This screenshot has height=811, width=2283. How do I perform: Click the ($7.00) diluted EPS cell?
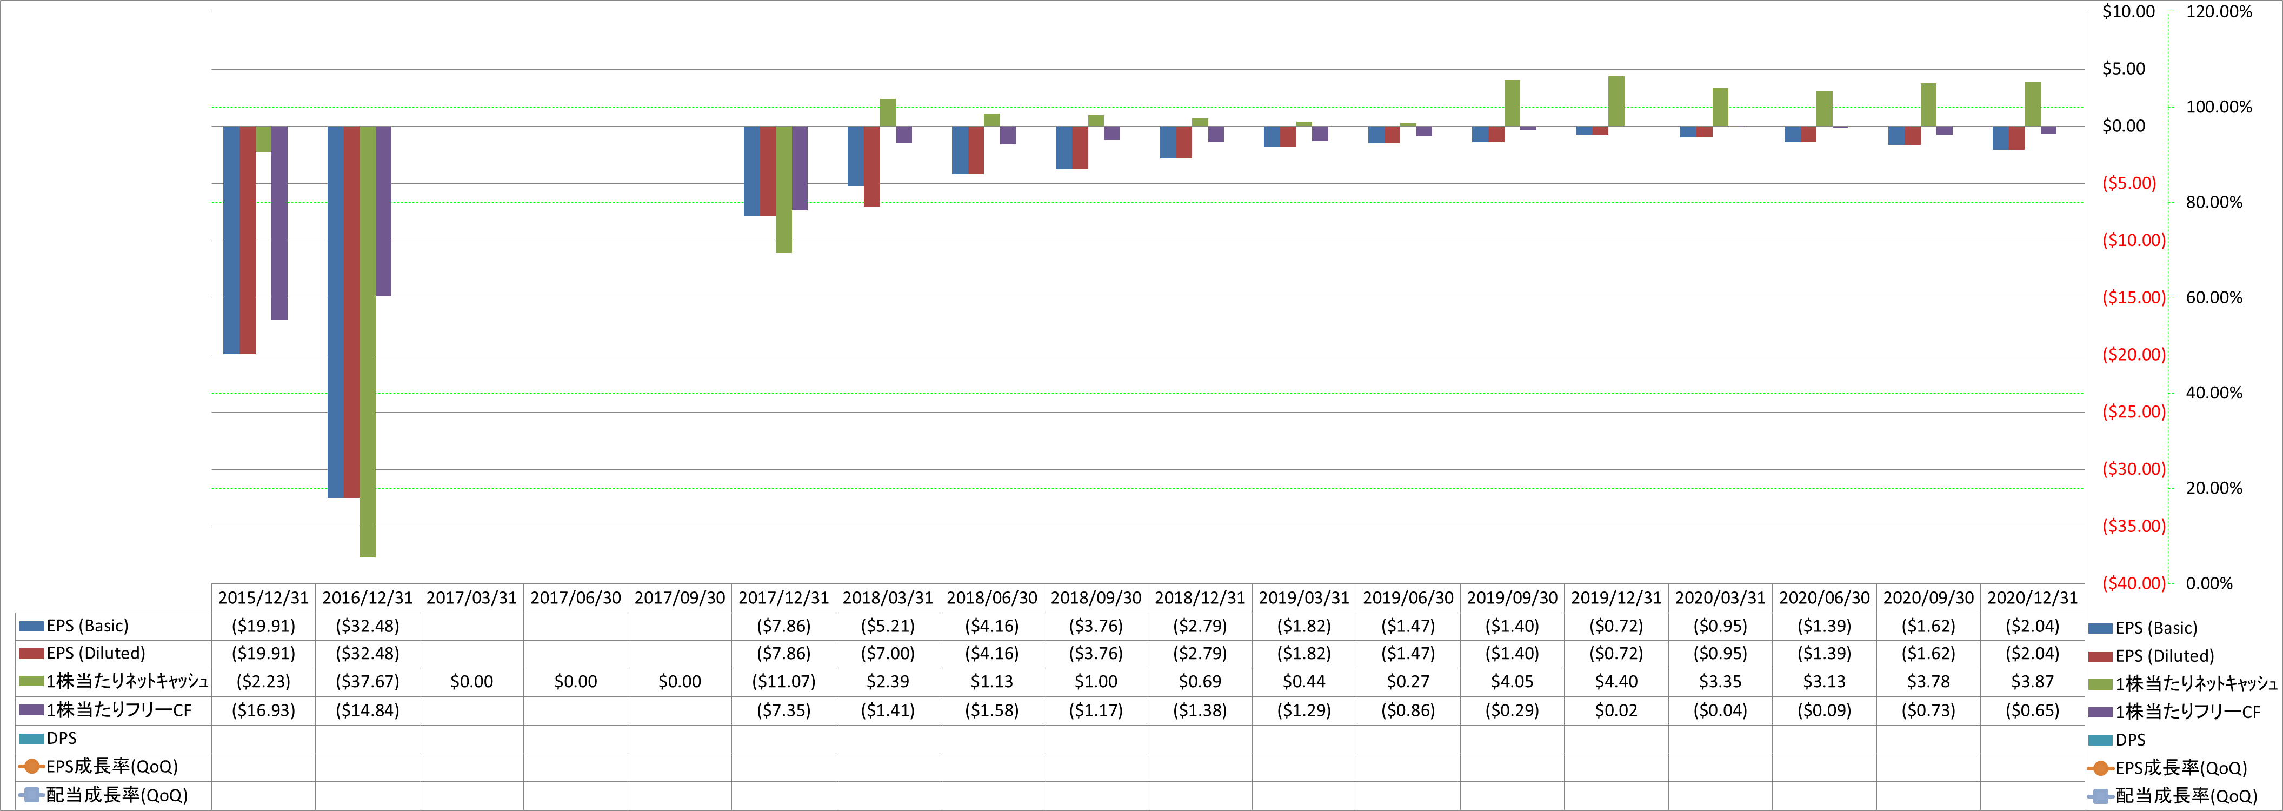pos(888,654)
